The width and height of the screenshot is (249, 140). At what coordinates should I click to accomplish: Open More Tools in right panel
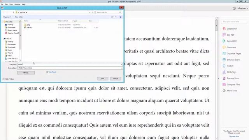point(230,91)
